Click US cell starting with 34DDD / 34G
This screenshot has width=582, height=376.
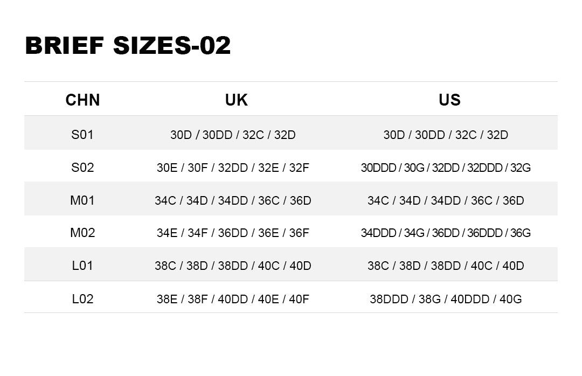[x=446, y=233]
